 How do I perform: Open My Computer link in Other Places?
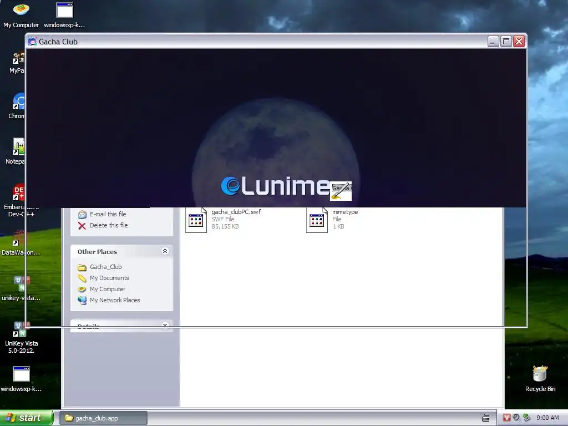tap(108, 289)
